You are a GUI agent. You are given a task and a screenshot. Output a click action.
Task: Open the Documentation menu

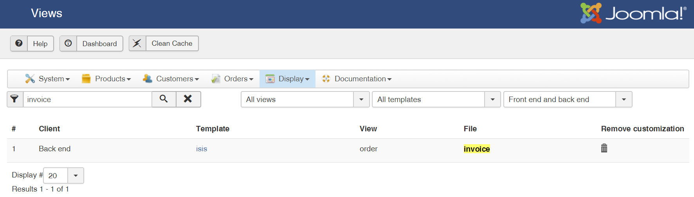coord(357,79)
